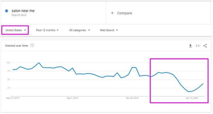This screenshot has width=213, height=114.
Task: Open the Interest over time help icon
Action: point(32,46)
